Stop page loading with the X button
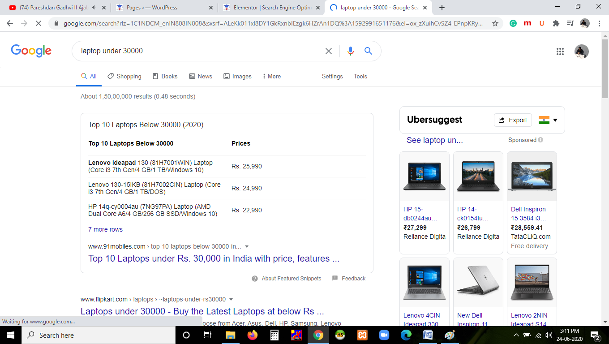The width and height of the screenshot is (609, 344). (x=39, y=23)
